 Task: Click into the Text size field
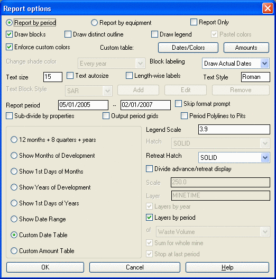53,77
